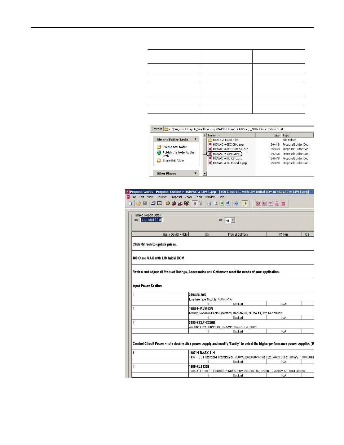Click the pressed attachment clip toolbar icon
The image size is (344, 445).
point(195,204)
